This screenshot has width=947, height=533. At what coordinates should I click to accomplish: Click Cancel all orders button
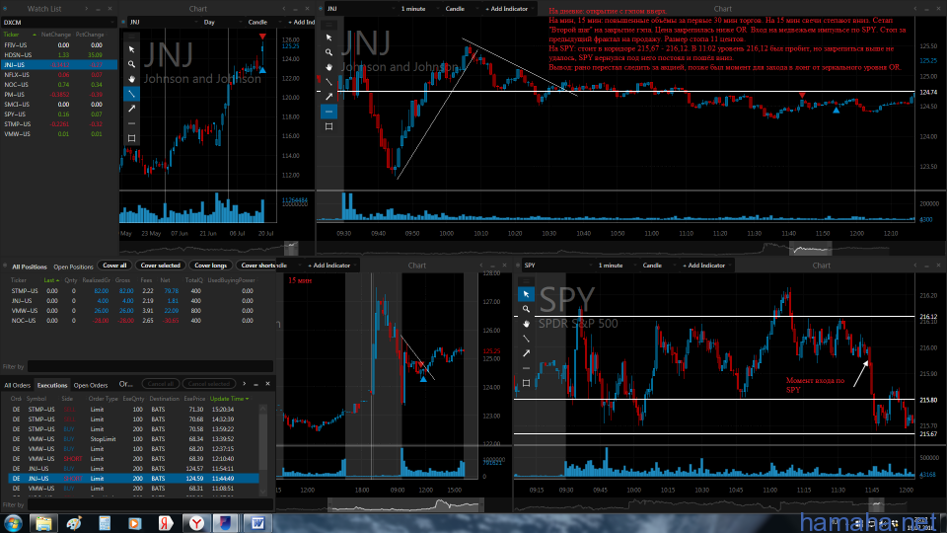pyautogui.click(x=161, y=384)
